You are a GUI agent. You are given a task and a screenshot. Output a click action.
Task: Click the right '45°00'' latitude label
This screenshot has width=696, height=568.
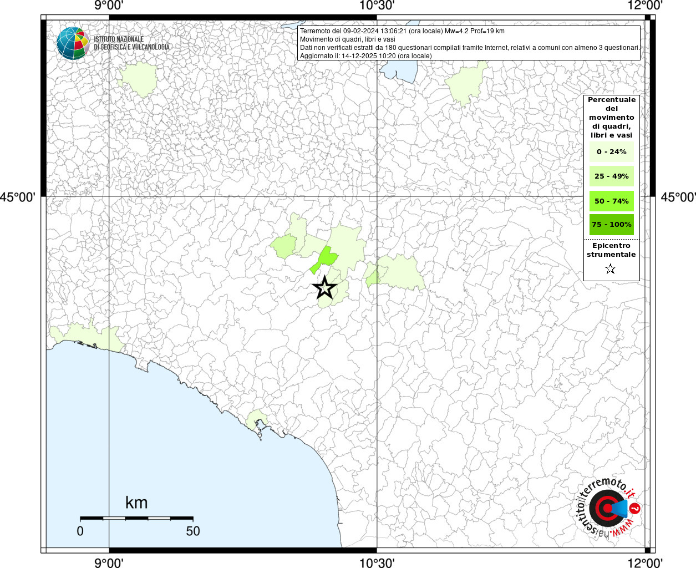pyautogui.click(x=678, y=197)
